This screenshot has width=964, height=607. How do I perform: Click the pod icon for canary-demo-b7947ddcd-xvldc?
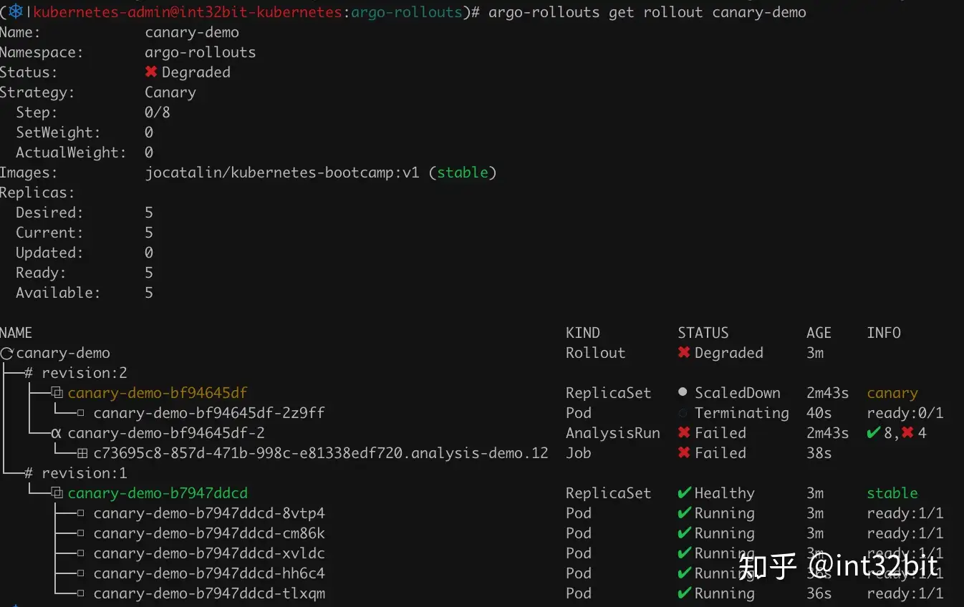point(81,553)
